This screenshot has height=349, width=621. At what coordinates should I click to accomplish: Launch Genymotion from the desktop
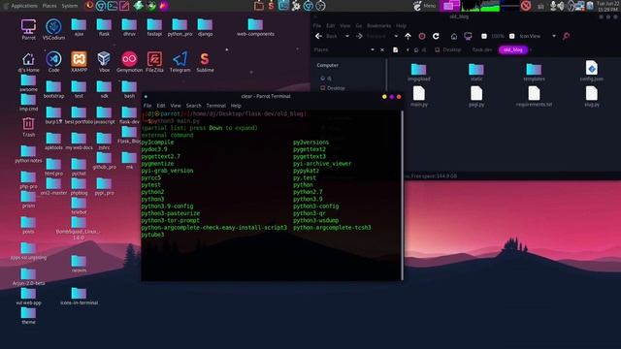click(129, 62)
